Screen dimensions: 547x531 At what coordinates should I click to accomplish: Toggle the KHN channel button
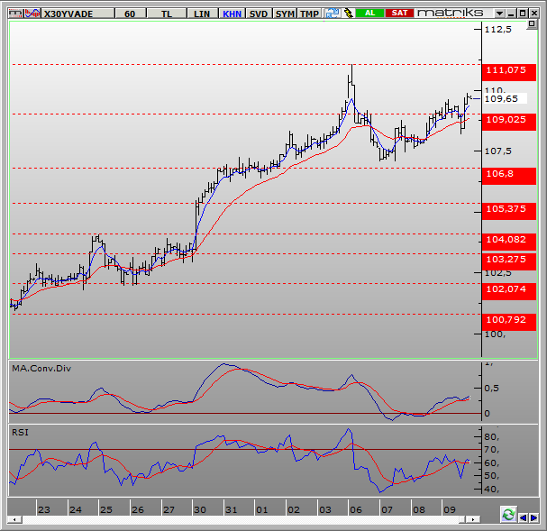[x=232, y=14]
